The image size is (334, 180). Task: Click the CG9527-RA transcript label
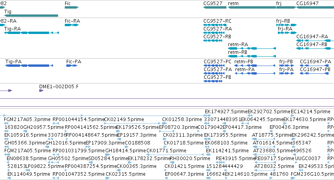tap(217, 29)
